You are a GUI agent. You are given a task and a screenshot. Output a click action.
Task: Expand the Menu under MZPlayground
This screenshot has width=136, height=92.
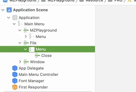(26, 37)
